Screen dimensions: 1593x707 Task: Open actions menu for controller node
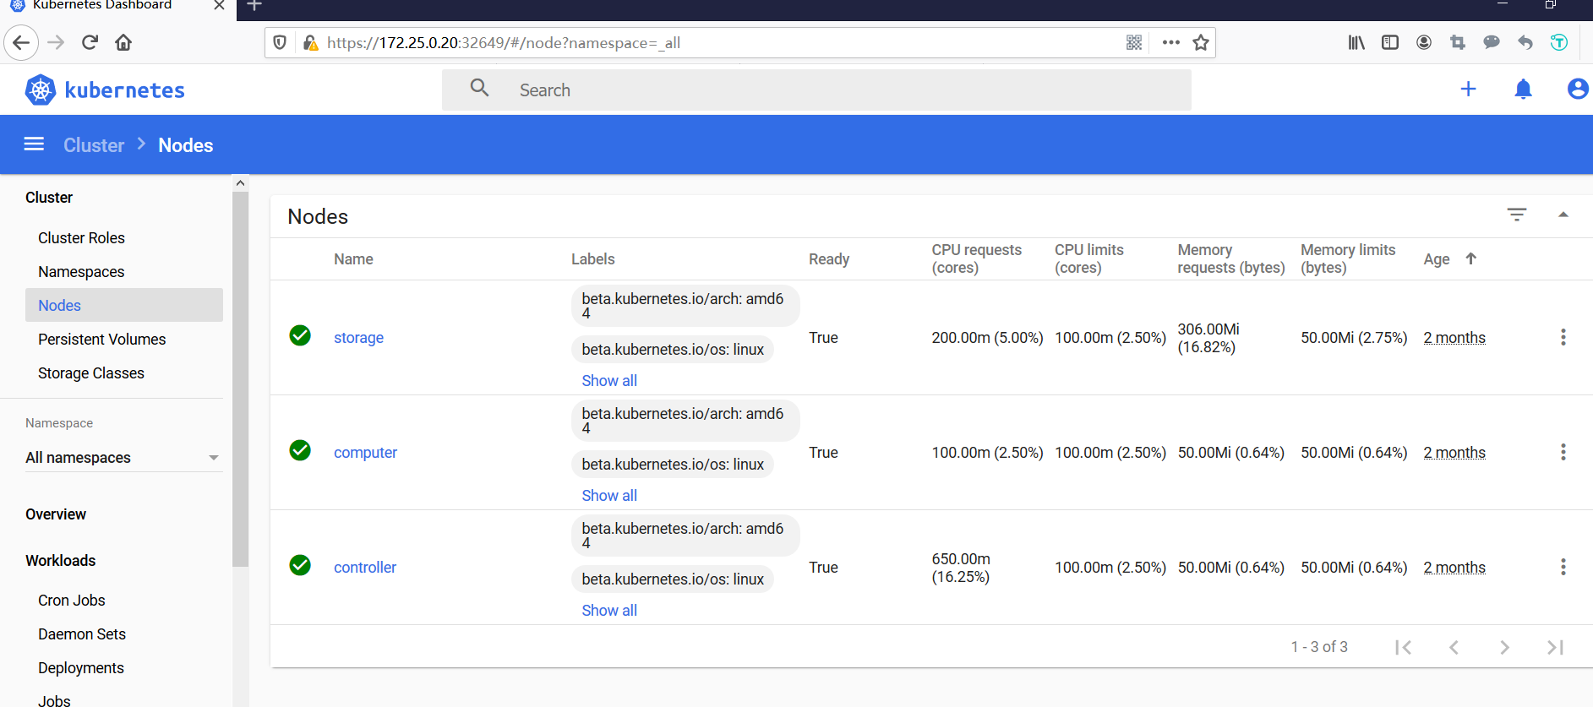click(x=1563, y=567)
